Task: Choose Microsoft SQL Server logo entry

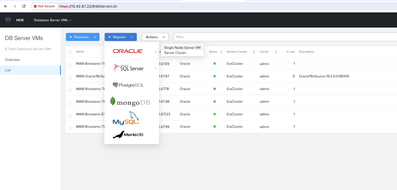Action: point(128,68)
